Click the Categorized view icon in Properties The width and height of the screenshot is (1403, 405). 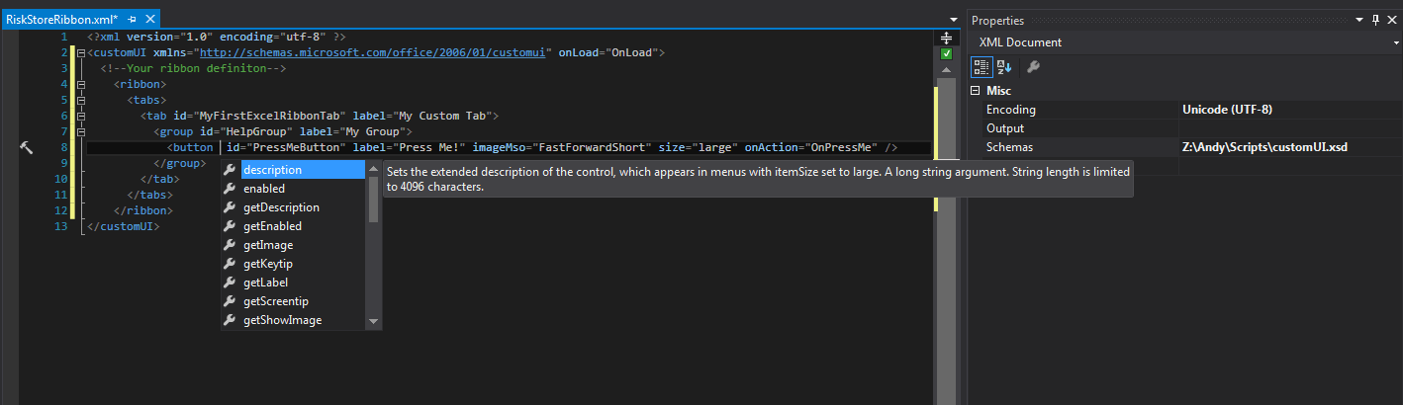[982, 67]
